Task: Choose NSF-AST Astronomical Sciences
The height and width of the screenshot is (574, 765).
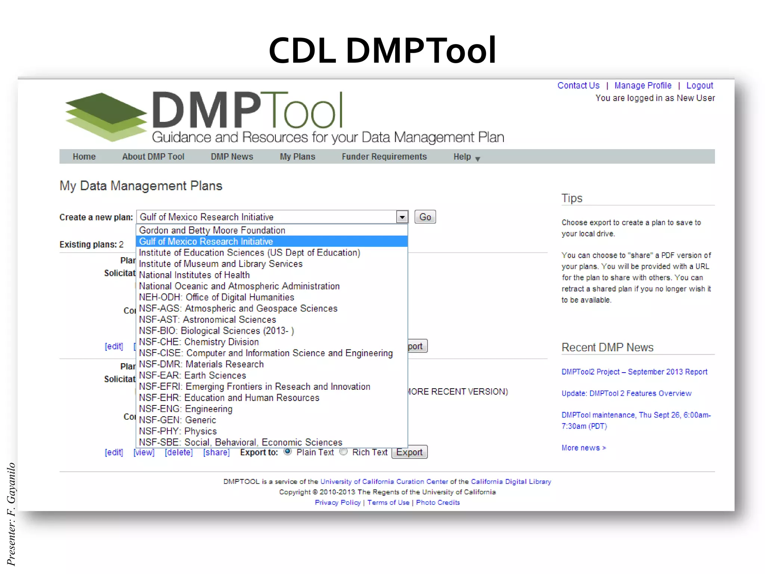Action: [x=272, y=320]
